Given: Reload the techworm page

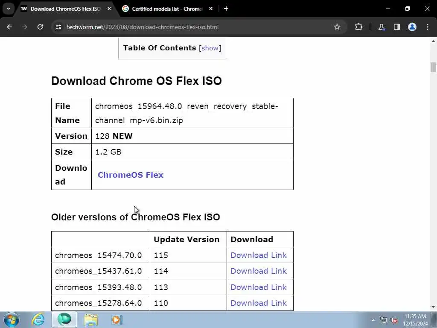Looking at the screenshot, I should [x=40, y=27].
